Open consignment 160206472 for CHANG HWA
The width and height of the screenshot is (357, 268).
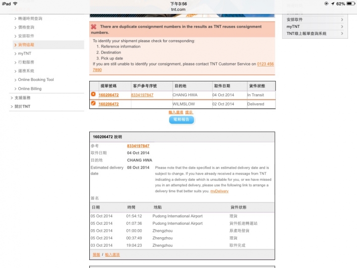click(x=109, y=95)
